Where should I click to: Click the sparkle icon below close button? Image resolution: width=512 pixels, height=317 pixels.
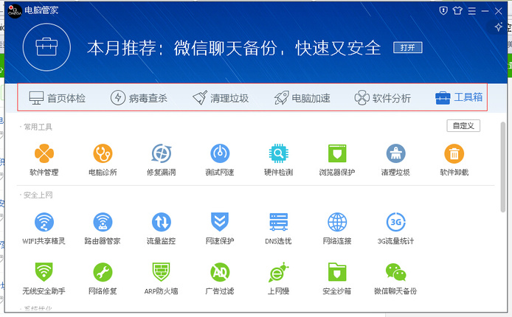(x=498, y=27)
